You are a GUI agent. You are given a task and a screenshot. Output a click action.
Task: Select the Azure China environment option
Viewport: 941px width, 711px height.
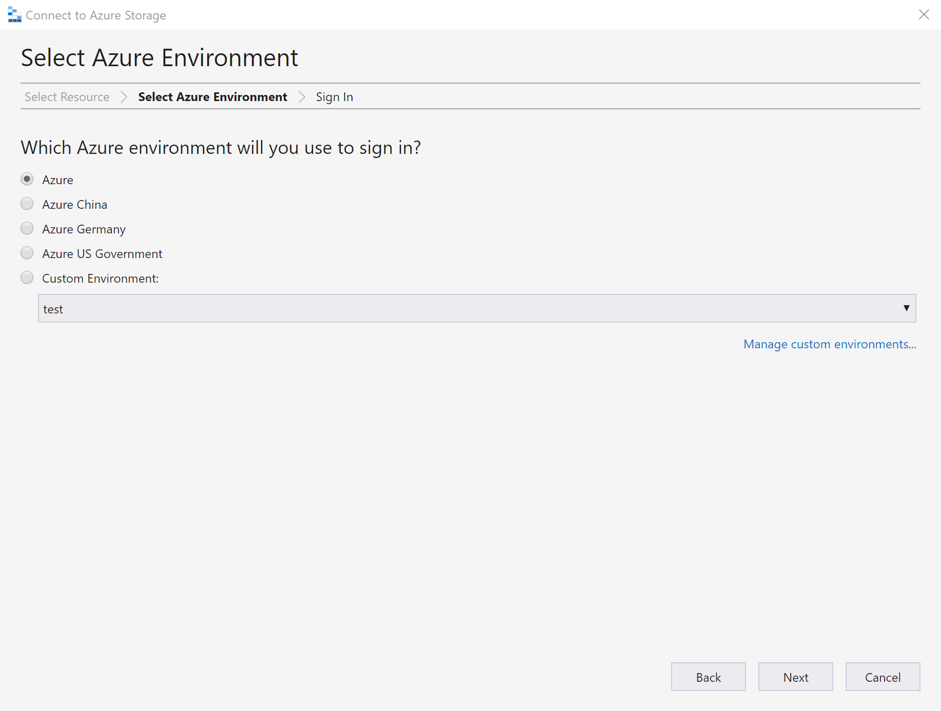tap(27, 204)
